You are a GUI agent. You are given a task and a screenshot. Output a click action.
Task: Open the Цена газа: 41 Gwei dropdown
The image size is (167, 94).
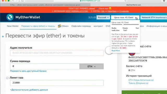pyautogui.click(x=125, y=17)
